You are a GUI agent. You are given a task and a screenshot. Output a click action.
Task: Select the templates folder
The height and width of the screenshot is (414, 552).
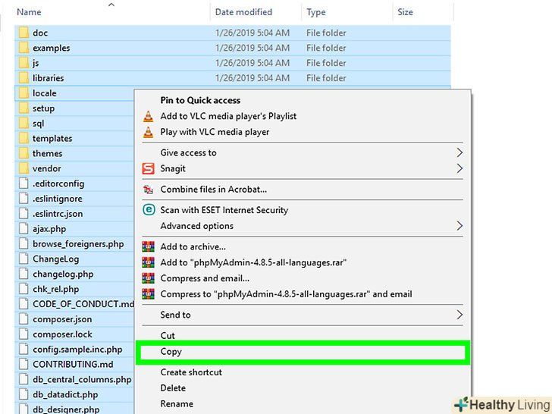(x=52, y=138)
